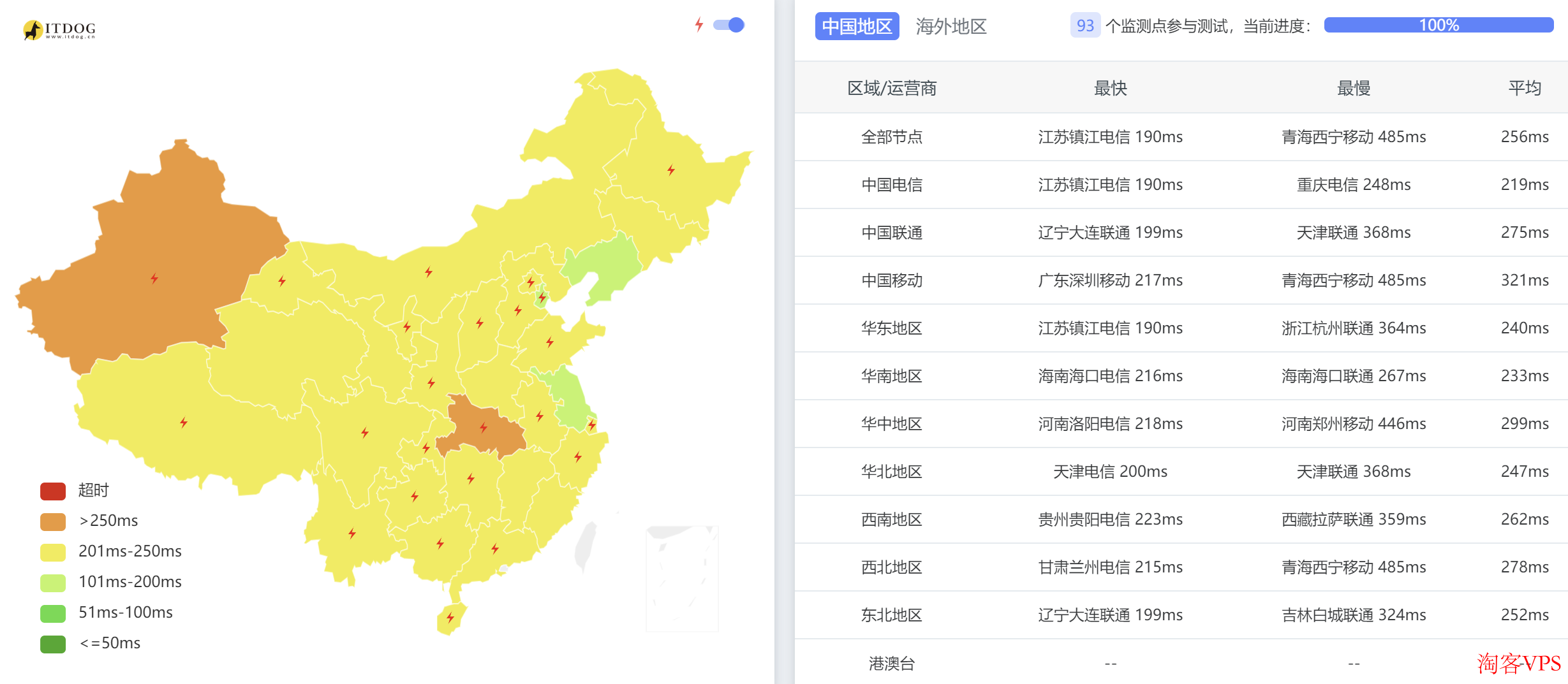Click the ITDOG logo
The height and width of the screenshot is (684, 1568).
(59, 29)
